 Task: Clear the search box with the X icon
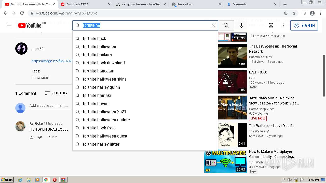(x=213, y=25)
